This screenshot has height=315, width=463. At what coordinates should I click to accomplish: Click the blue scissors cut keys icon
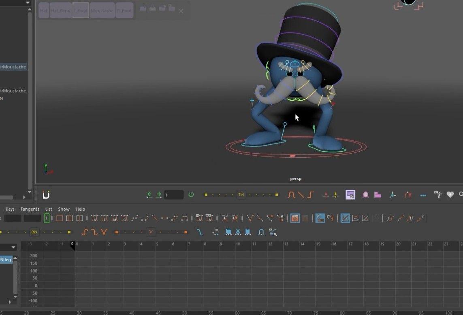pos(238,232)
